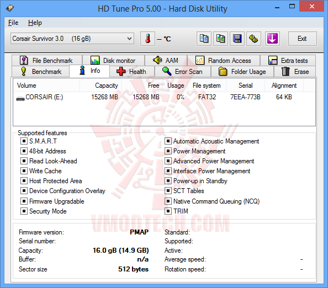Switch to the Benchmark tab
The image size is (328, 288).
point(41,72)
